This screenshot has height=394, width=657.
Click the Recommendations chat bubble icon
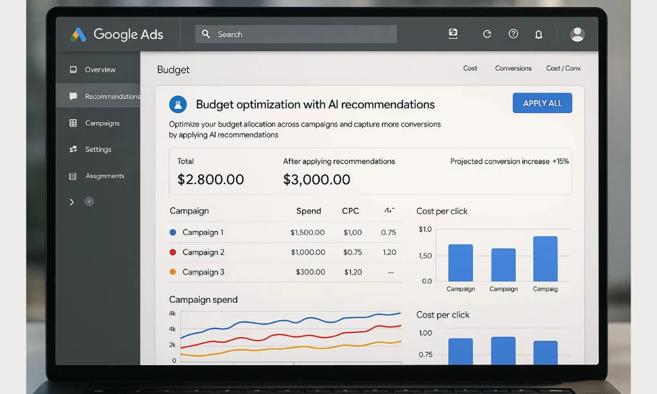73,96
